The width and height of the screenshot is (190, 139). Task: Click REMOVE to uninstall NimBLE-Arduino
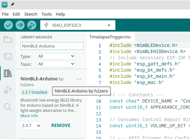(x=61, y=125)
